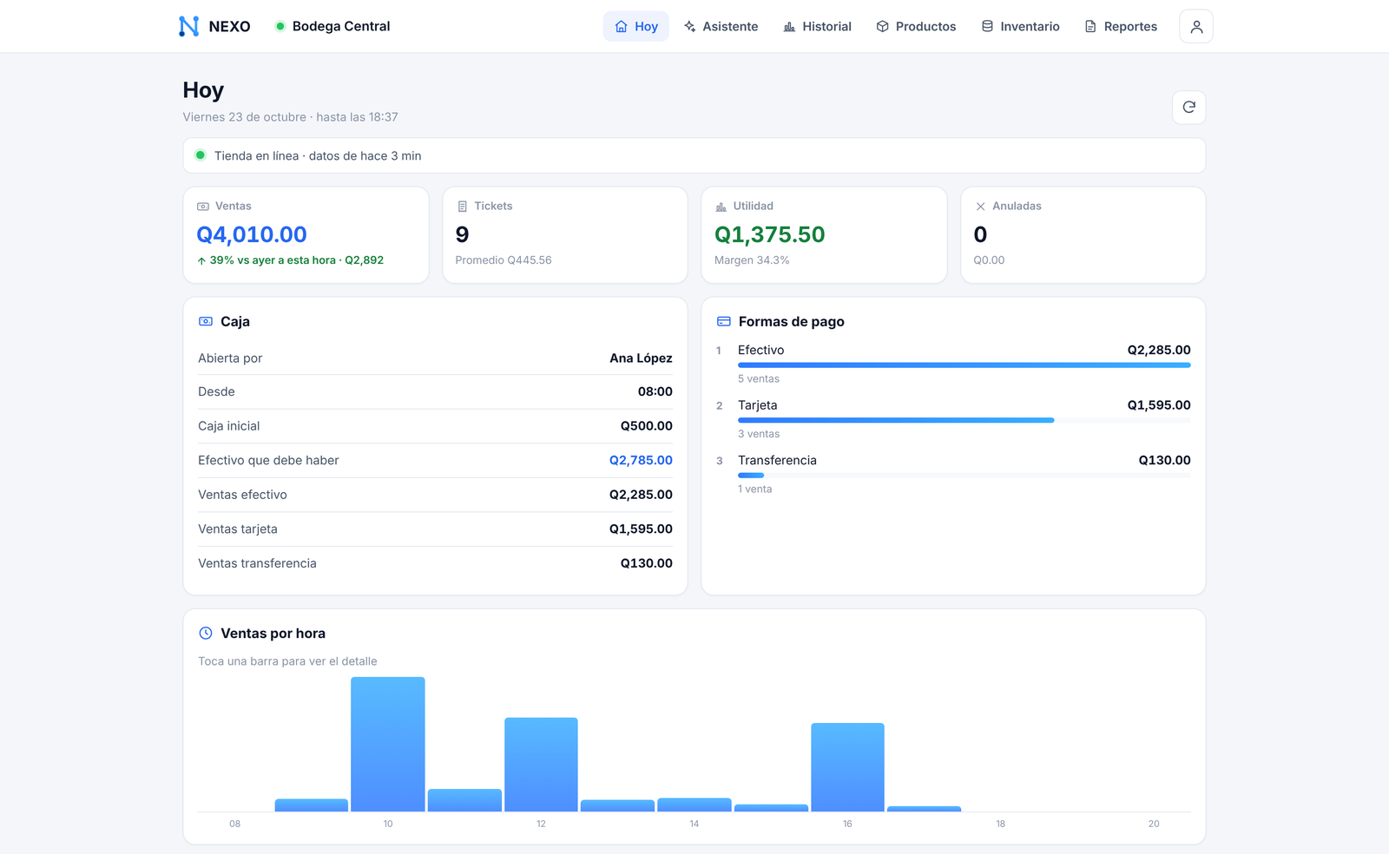This screenshot has width=1389, height=854.
Task: Click the Tarjeta payment progress bar
Action: (964, 420)
